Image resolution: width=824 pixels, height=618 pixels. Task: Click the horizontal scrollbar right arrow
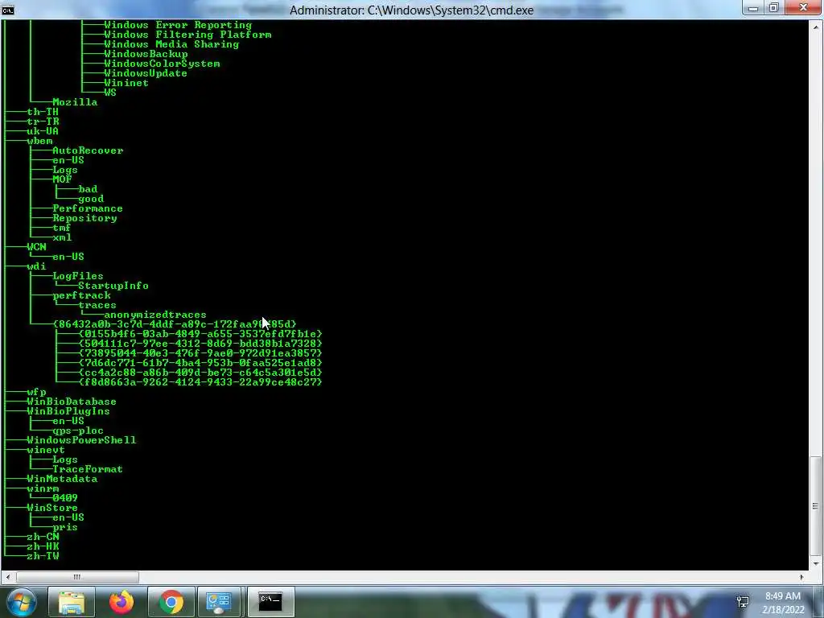click(x=802, y=577)
